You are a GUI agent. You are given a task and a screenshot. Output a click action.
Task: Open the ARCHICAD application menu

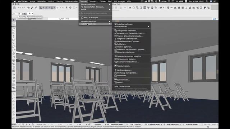[x=23, y=1]
